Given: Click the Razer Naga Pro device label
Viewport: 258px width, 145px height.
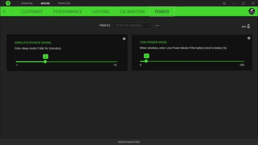Looking at the screenshot, I should (x=129, y=142).
